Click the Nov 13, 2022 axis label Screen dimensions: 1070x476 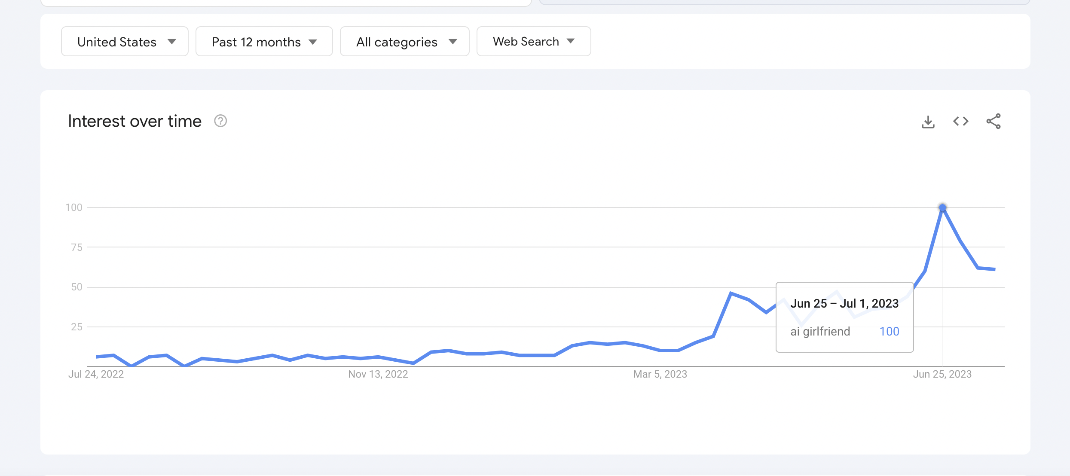click(378, 374)
